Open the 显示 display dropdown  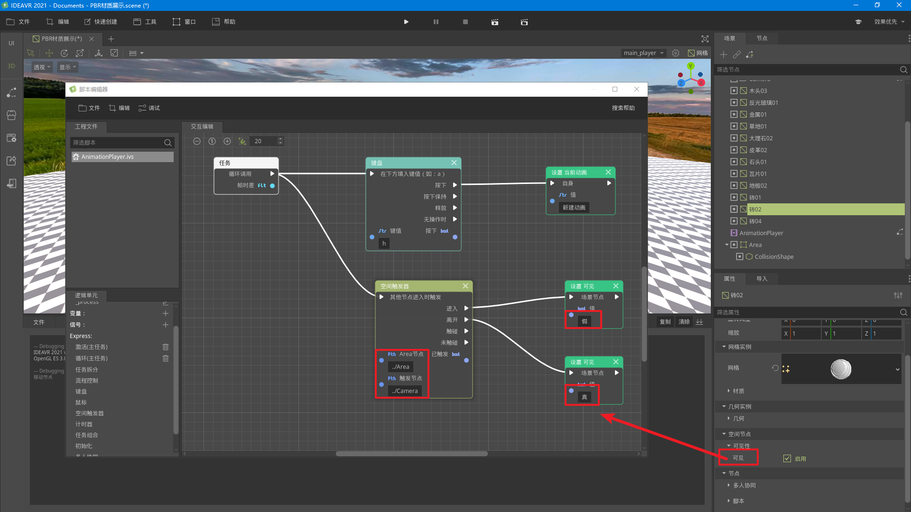tap(67, 67)
